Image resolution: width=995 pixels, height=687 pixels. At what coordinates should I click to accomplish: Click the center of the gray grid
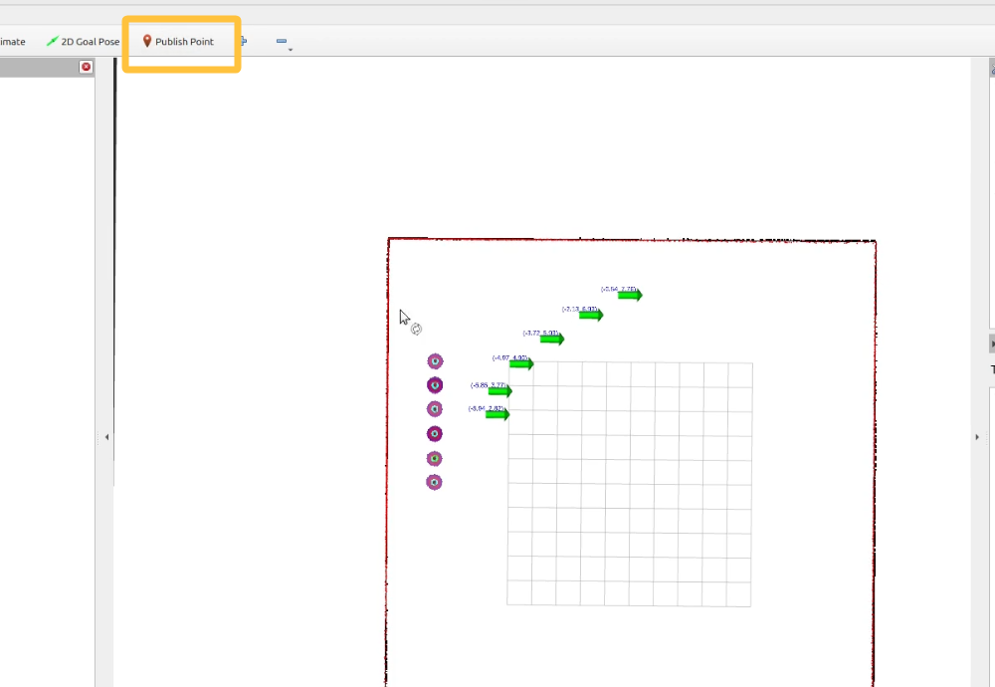630,484
